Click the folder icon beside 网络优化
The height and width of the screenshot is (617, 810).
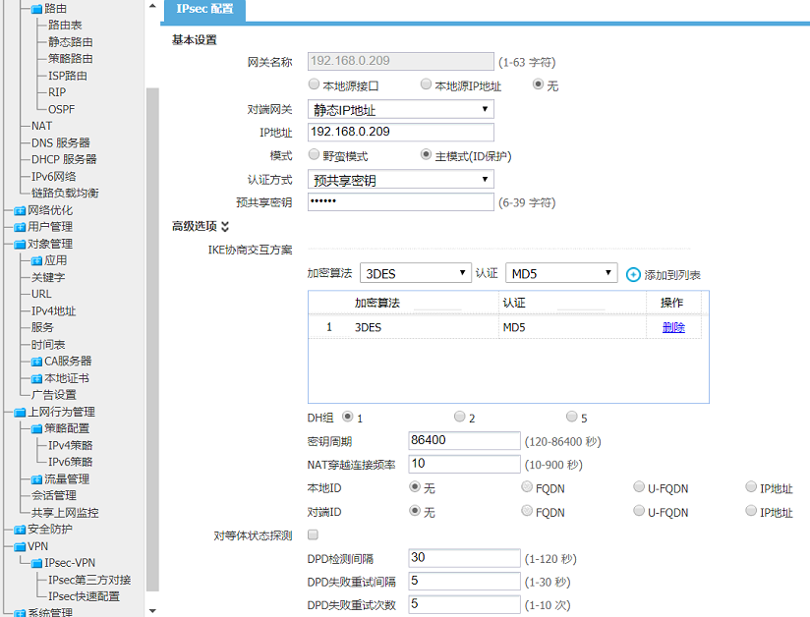20,210
